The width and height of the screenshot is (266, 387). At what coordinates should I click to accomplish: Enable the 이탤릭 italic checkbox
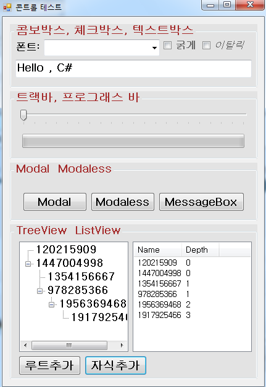(x=206, y=45)
